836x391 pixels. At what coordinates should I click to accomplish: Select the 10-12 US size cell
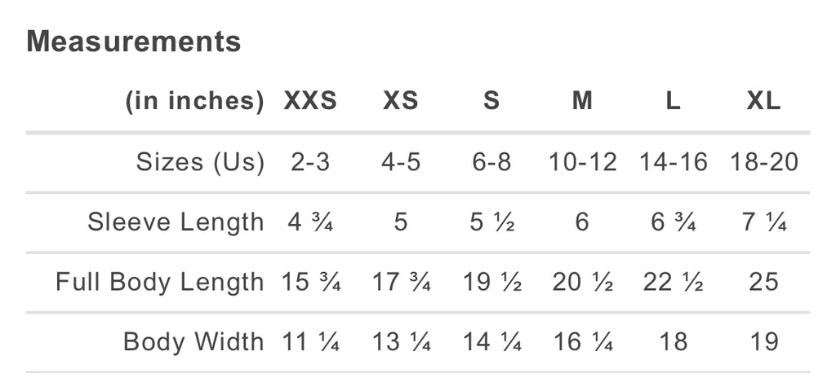[582, 162]
